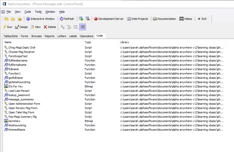Open Web Projects
The height and width of the screenshot is (152, 234).
(x=138, y=19)
